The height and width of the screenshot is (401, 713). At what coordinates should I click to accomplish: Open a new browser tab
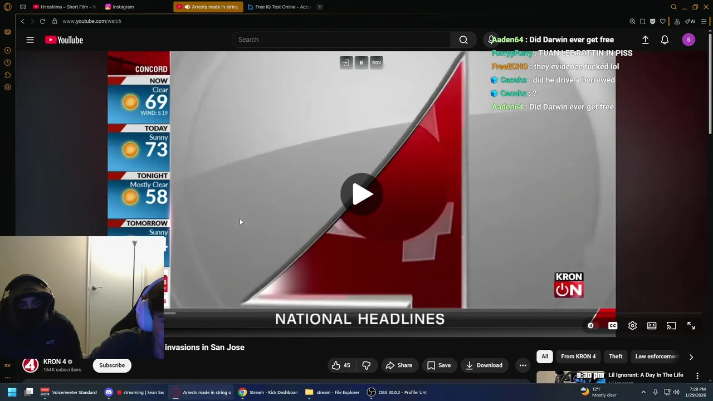pos(320,7)
